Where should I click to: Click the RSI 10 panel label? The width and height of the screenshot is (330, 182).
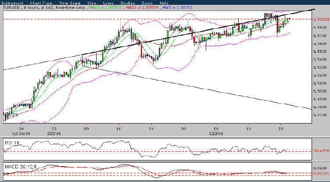12,142
